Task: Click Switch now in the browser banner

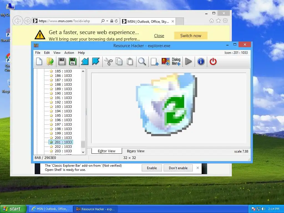Action: pos(191,36)
